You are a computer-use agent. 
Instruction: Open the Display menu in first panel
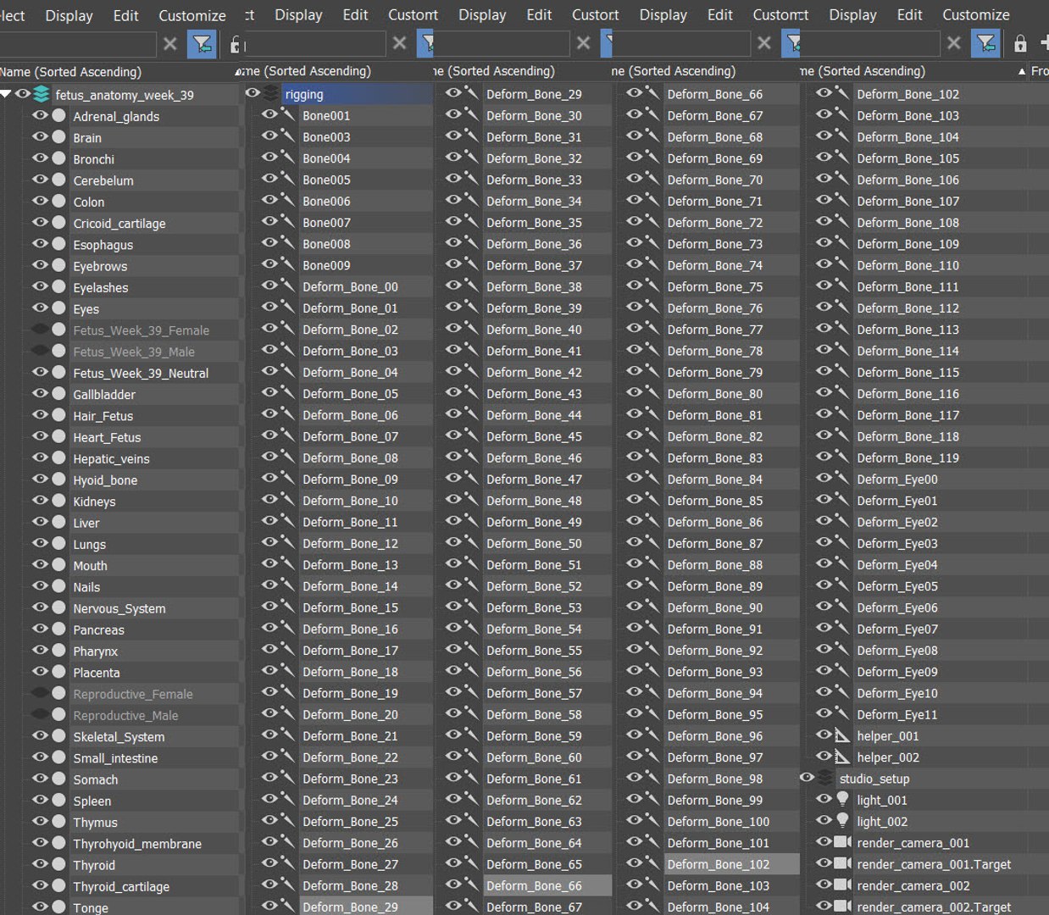(x=69, y=15)
